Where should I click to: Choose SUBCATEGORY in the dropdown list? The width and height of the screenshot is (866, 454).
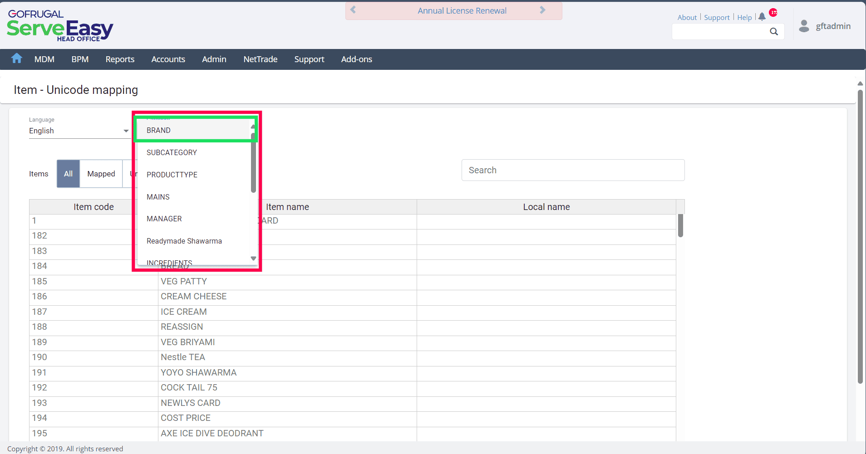point(194,152)
